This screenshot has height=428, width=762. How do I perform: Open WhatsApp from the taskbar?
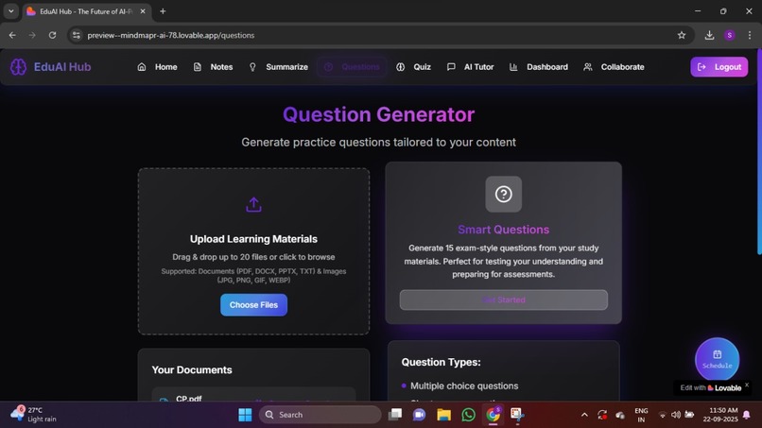pos(469,415)
